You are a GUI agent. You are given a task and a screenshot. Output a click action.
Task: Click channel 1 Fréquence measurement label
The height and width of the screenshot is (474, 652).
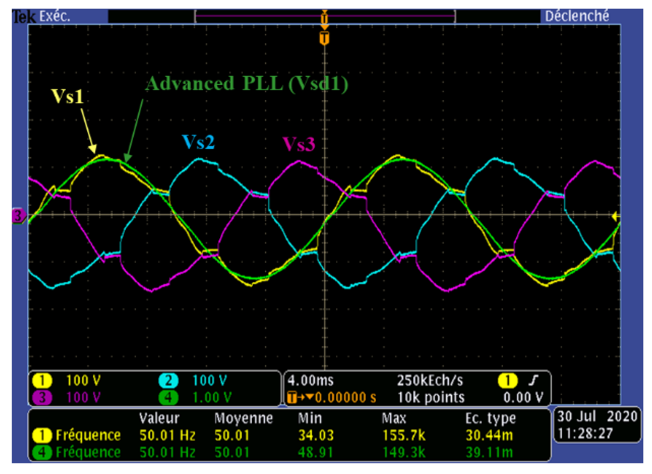click(x=88, y=435)
